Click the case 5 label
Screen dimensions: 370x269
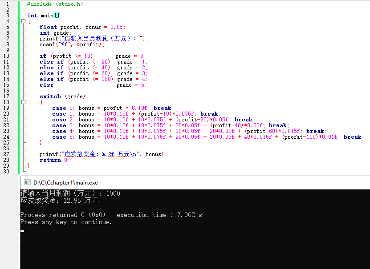[63, 137]
